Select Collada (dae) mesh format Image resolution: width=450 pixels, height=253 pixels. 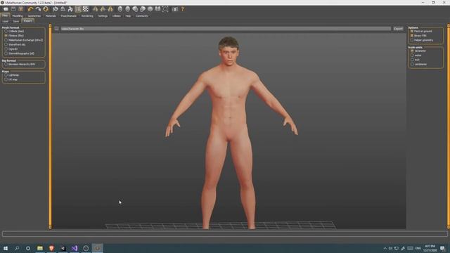tap(14, 31)
